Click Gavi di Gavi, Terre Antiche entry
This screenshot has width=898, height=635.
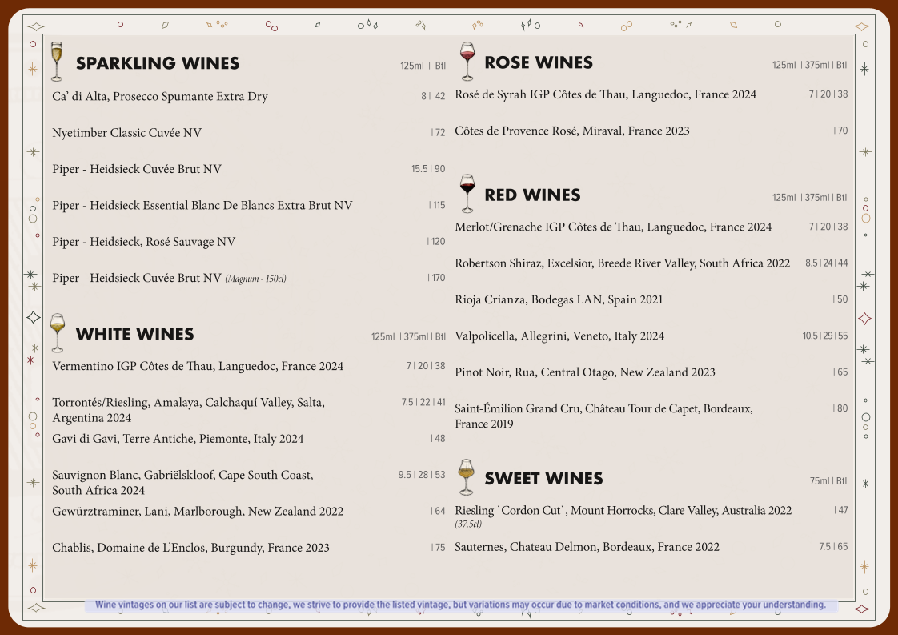(x=178, y=439)
